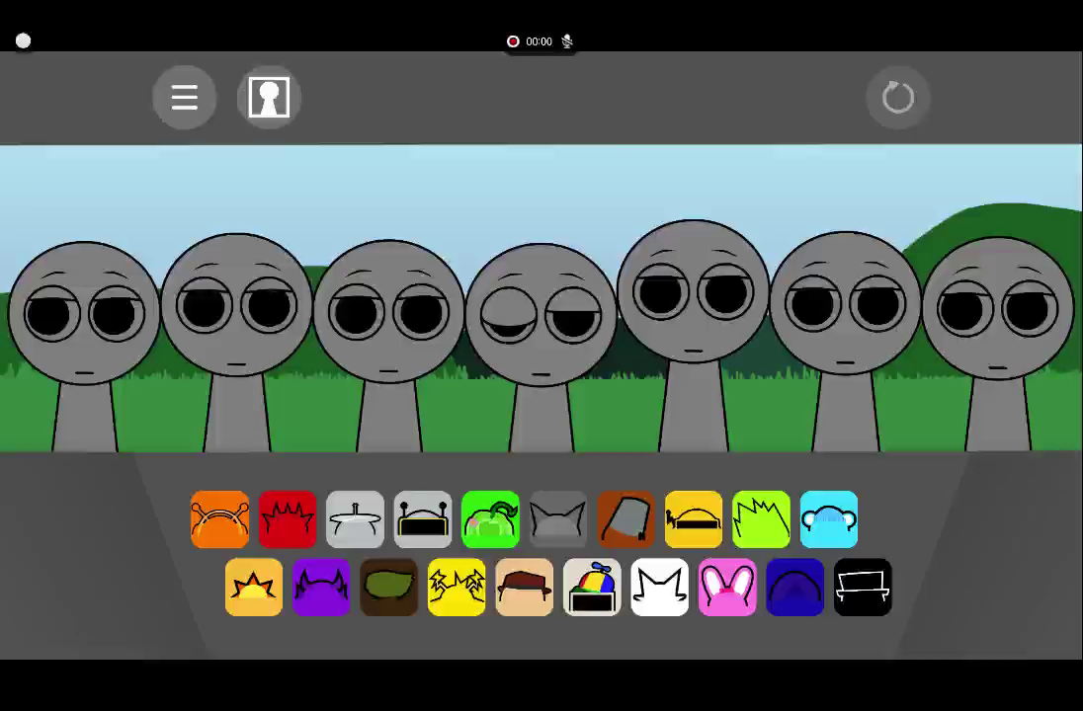
Task: Choose the tan icon with brown hat
Action: coord(524,588)
